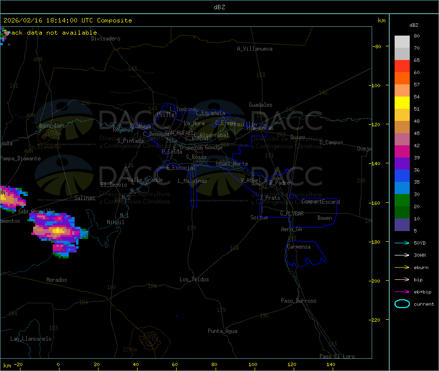Click the white 30HM arrow icon
439x371 pixels.
(402, 255)
